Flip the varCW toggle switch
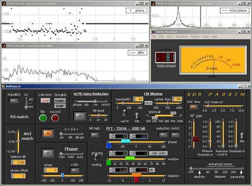The image size is (252, 186). [x=125, y=113]
